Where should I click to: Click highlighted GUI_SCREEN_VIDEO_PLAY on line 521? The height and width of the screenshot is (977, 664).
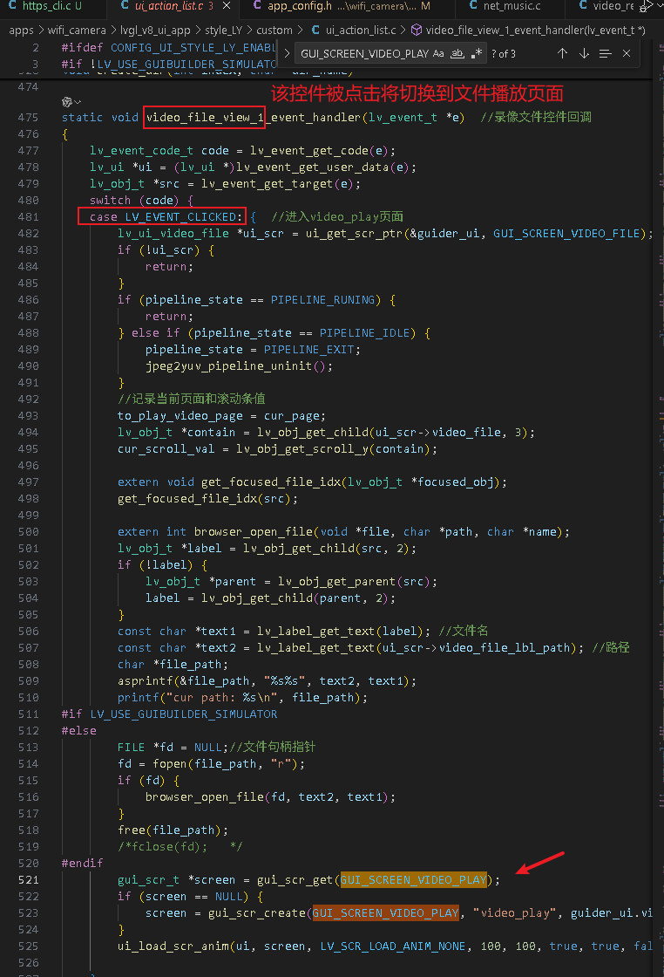tap(413, 880)
